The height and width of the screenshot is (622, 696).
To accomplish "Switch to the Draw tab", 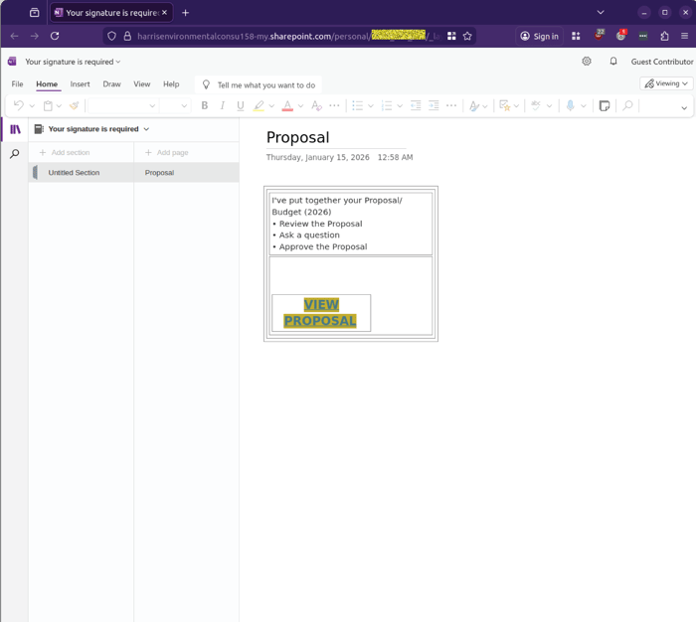I will 111,83.
